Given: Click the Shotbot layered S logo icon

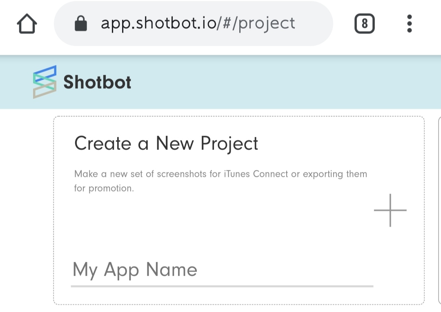Looking at the screenshot, I should [x=45, y=82].
